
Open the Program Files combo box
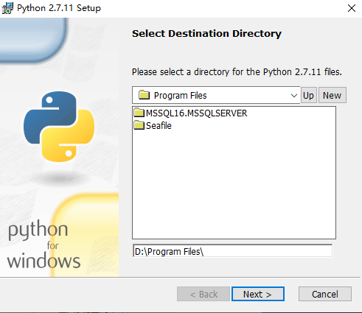click(x=216, y=95)
